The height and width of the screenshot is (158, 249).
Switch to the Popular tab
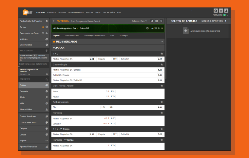(x=56, y=36)
